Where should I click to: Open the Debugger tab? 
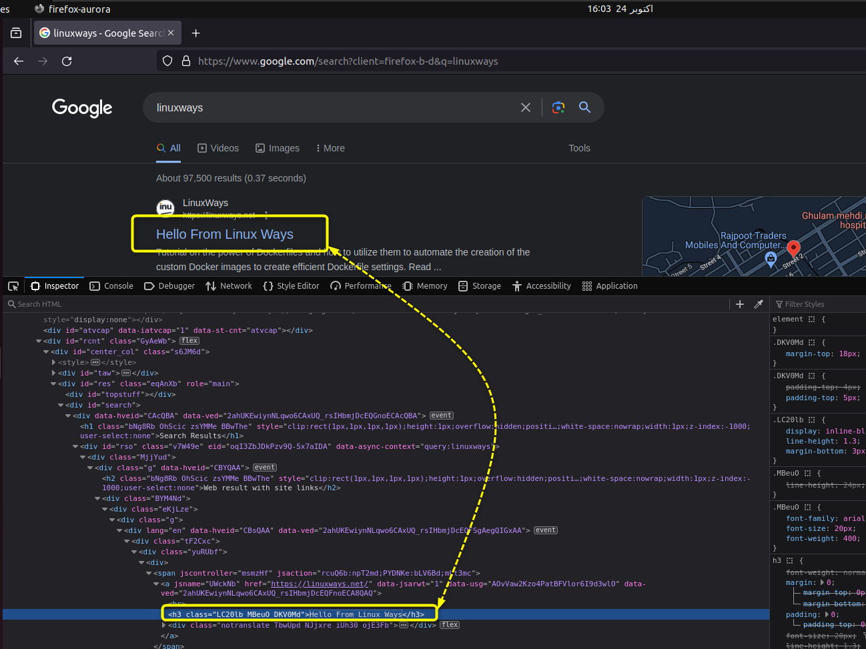click(x=169, y=286)
